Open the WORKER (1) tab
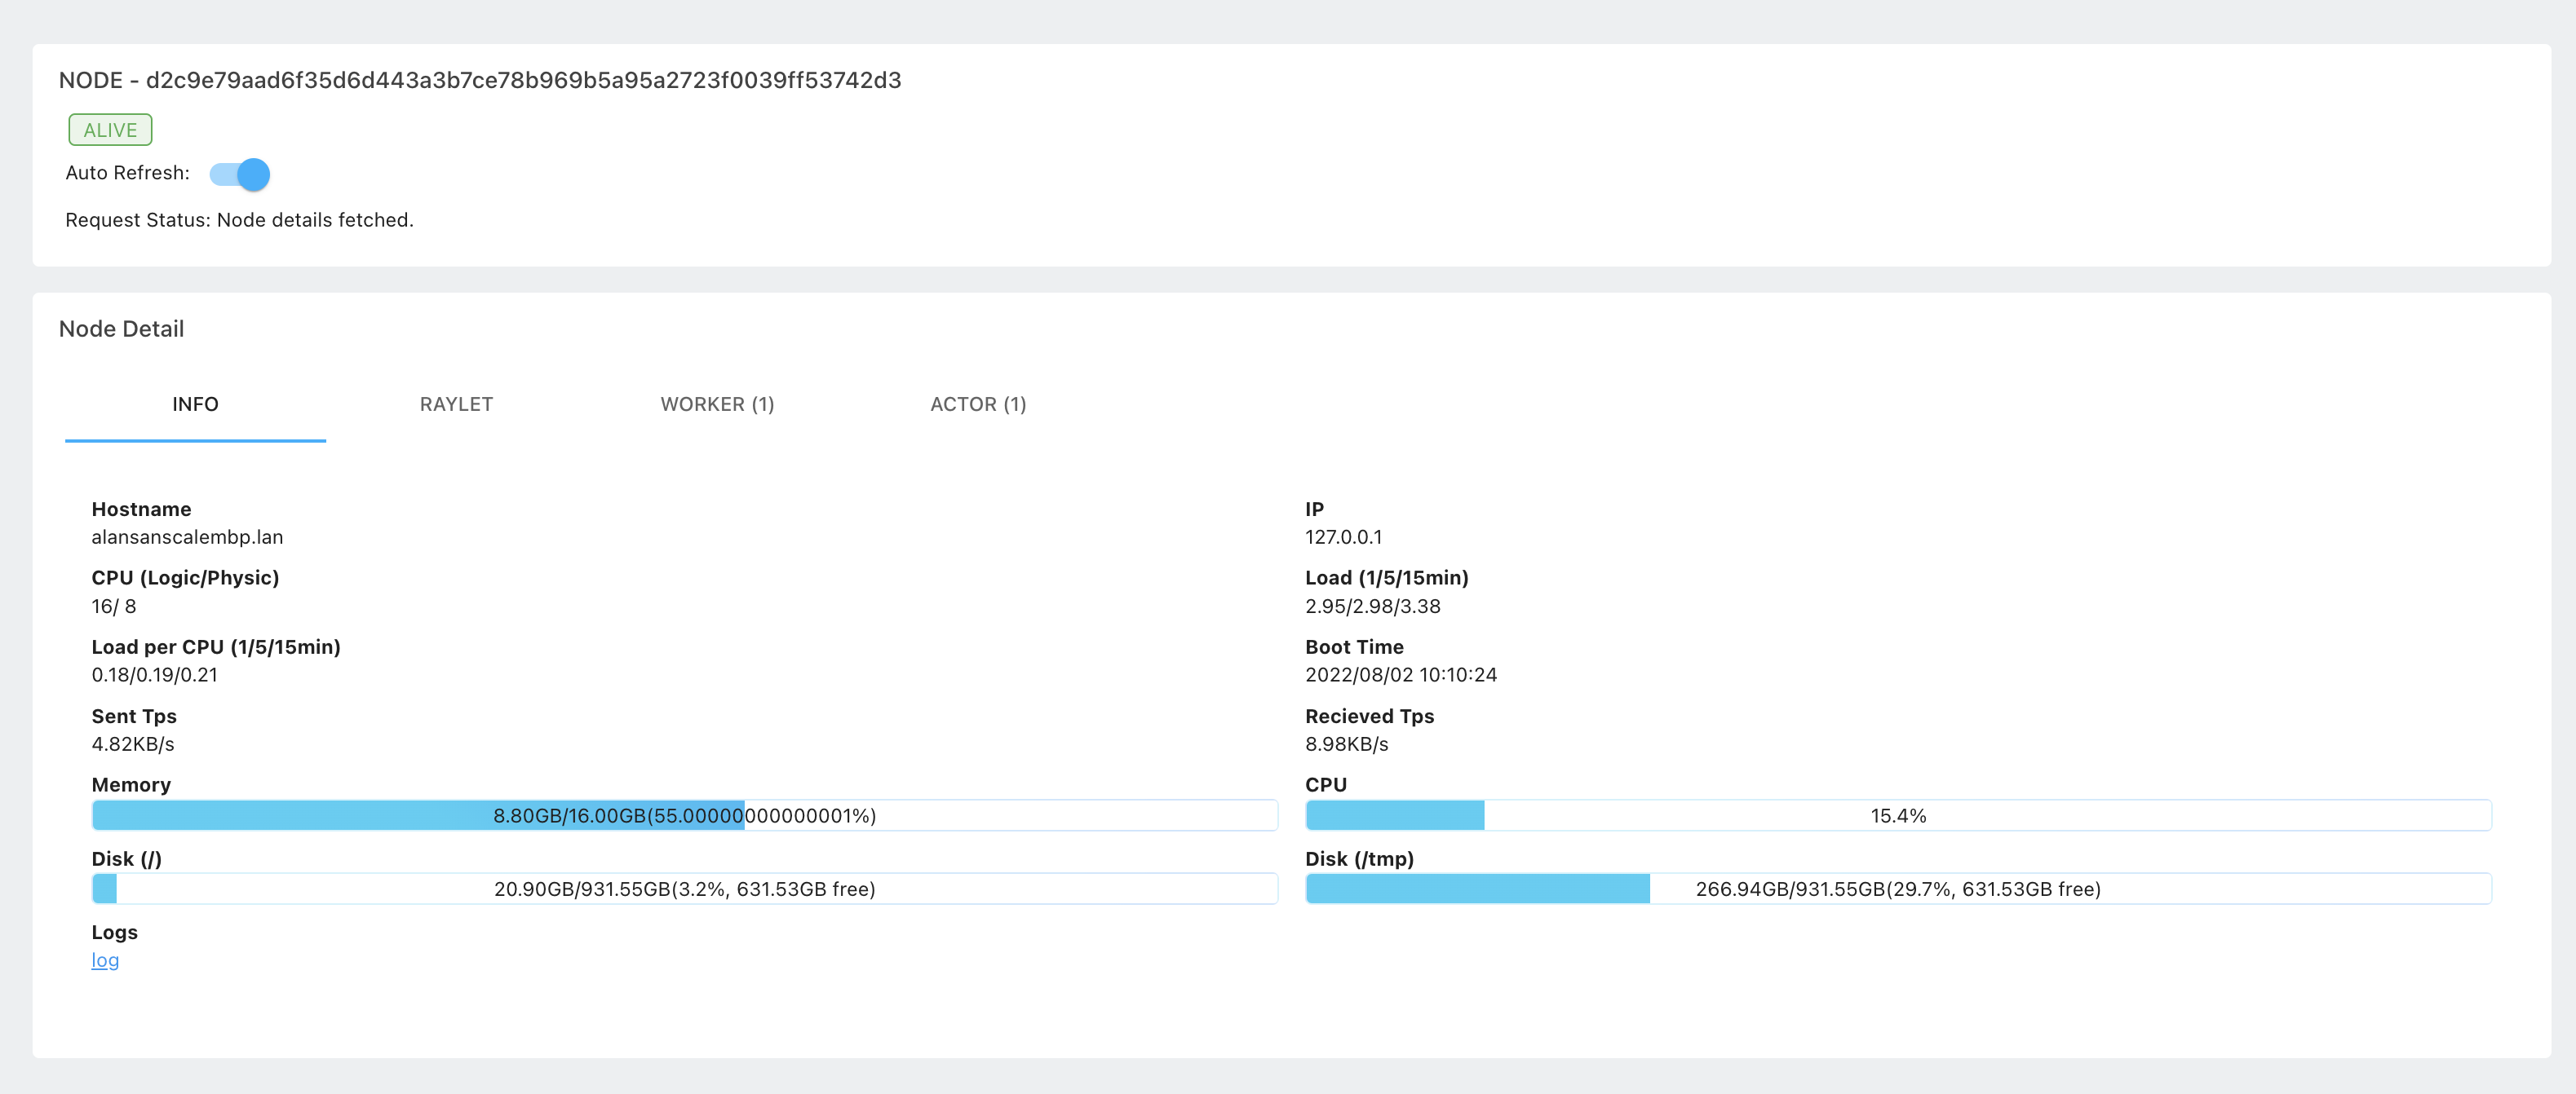The width and height of the screenshot is (2576, 1094). point(717,404)
